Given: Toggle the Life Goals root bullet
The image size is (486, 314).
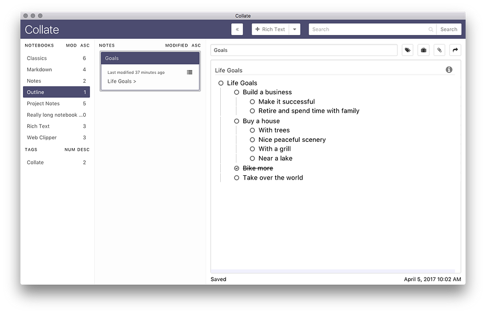Looking at the screenshot, I should [221, 83].
